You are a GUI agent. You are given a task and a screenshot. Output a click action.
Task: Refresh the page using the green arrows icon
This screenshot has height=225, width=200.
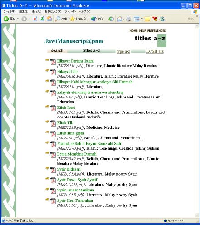pyautogui.click(x=42, y=19)
